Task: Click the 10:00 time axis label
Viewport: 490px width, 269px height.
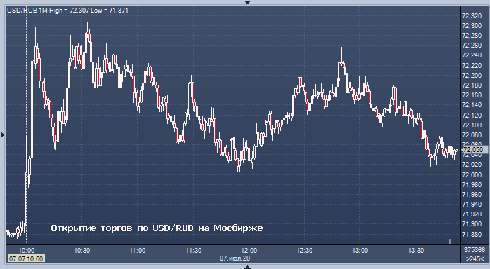Action: pos(26,251)
